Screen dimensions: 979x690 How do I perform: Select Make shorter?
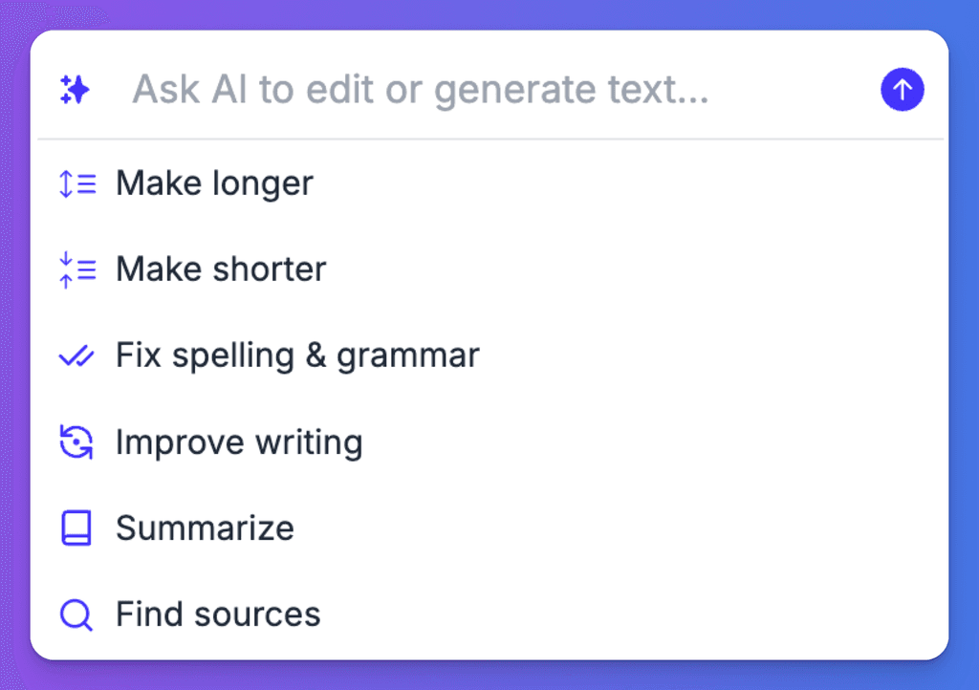click(220, 269)
